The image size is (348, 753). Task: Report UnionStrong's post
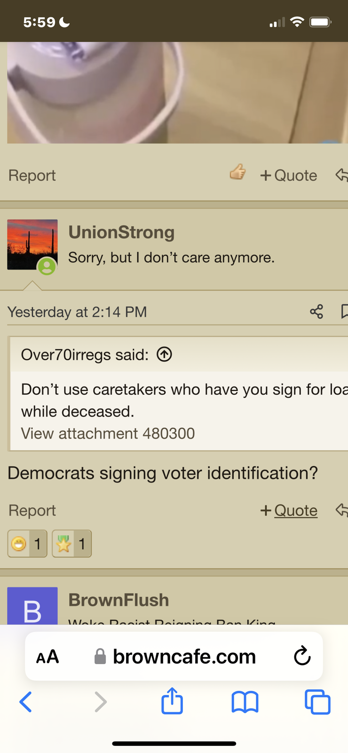[x=32, y=510]
